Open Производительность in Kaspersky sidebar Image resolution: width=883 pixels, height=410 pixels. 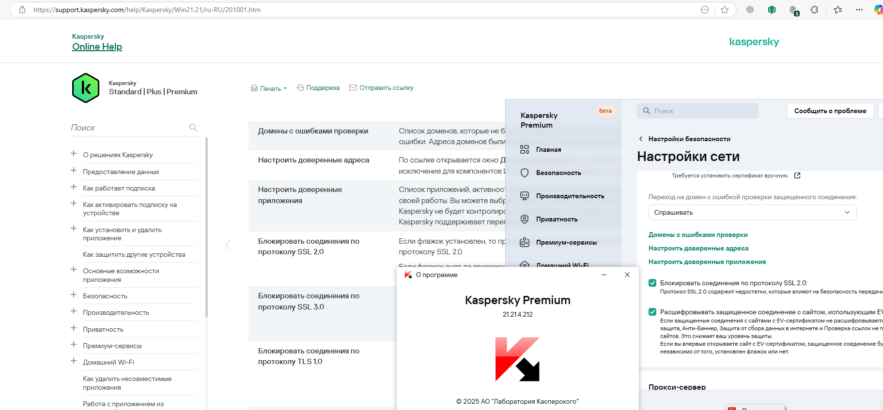[570, 196]
